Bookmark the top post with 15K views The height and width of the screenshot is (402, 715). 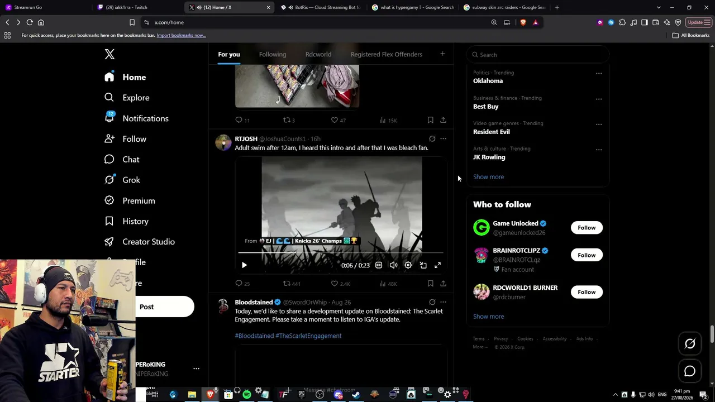click(x=430, y=120)
